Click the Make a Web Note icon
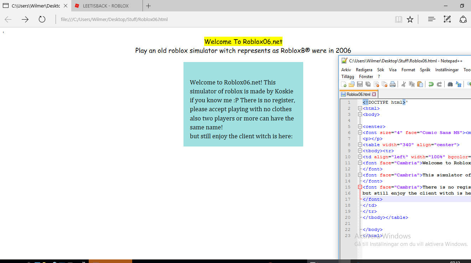This screenshot has width=471, height=263. click(447, 19)
